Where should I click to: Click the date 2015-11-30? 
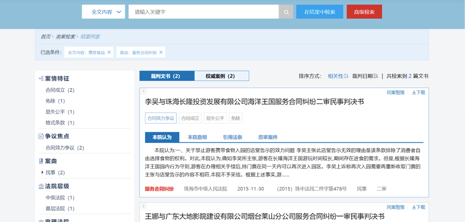coord(251,189)
